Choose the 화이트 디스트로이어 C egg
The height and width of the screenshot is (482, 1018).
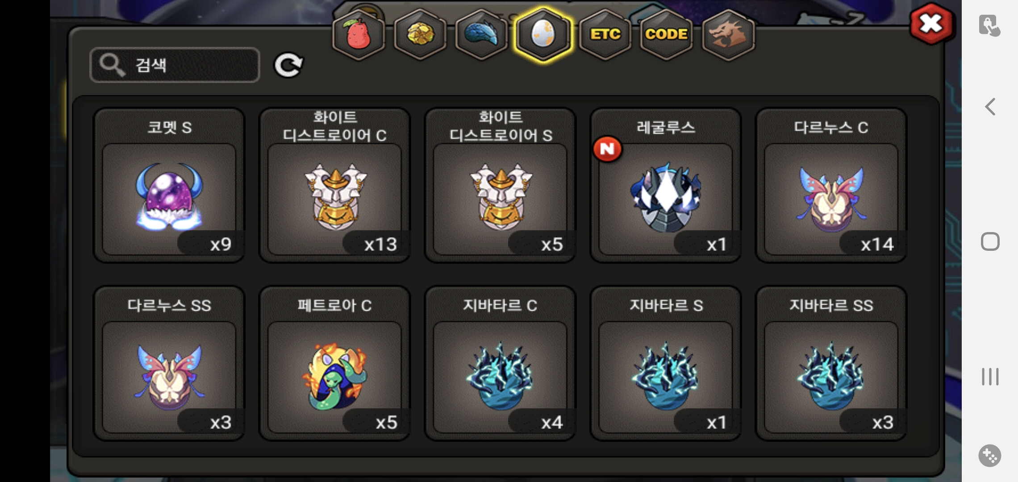(334, 185)
